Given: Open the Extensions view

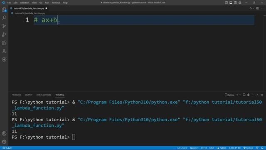Looking at the screenshot, I should point(4,42).
